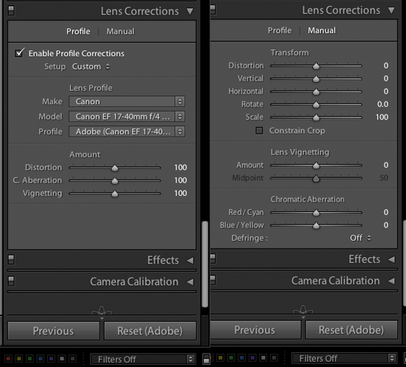Screen dimensions: 406x367
Task: Click the Midpoint value 50
Action: [384, 178]
